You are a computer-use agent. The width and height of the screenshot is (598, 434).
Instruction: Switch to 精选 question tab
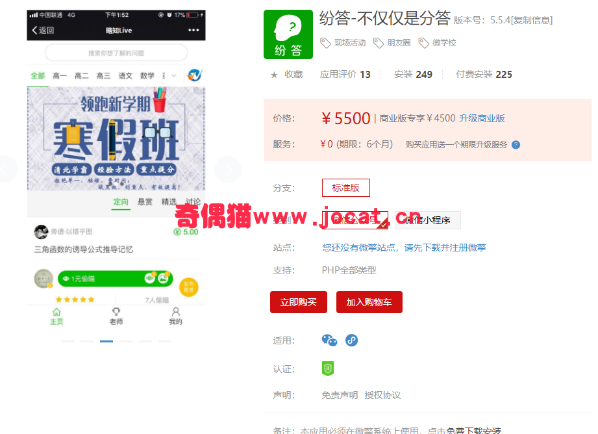pos(169,202)
